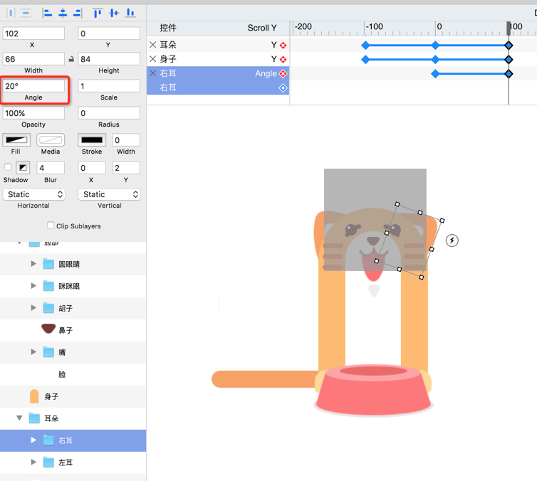Remove the 耳朵 Y animation row
Screen dimensions: 537x481
point(152,45)
